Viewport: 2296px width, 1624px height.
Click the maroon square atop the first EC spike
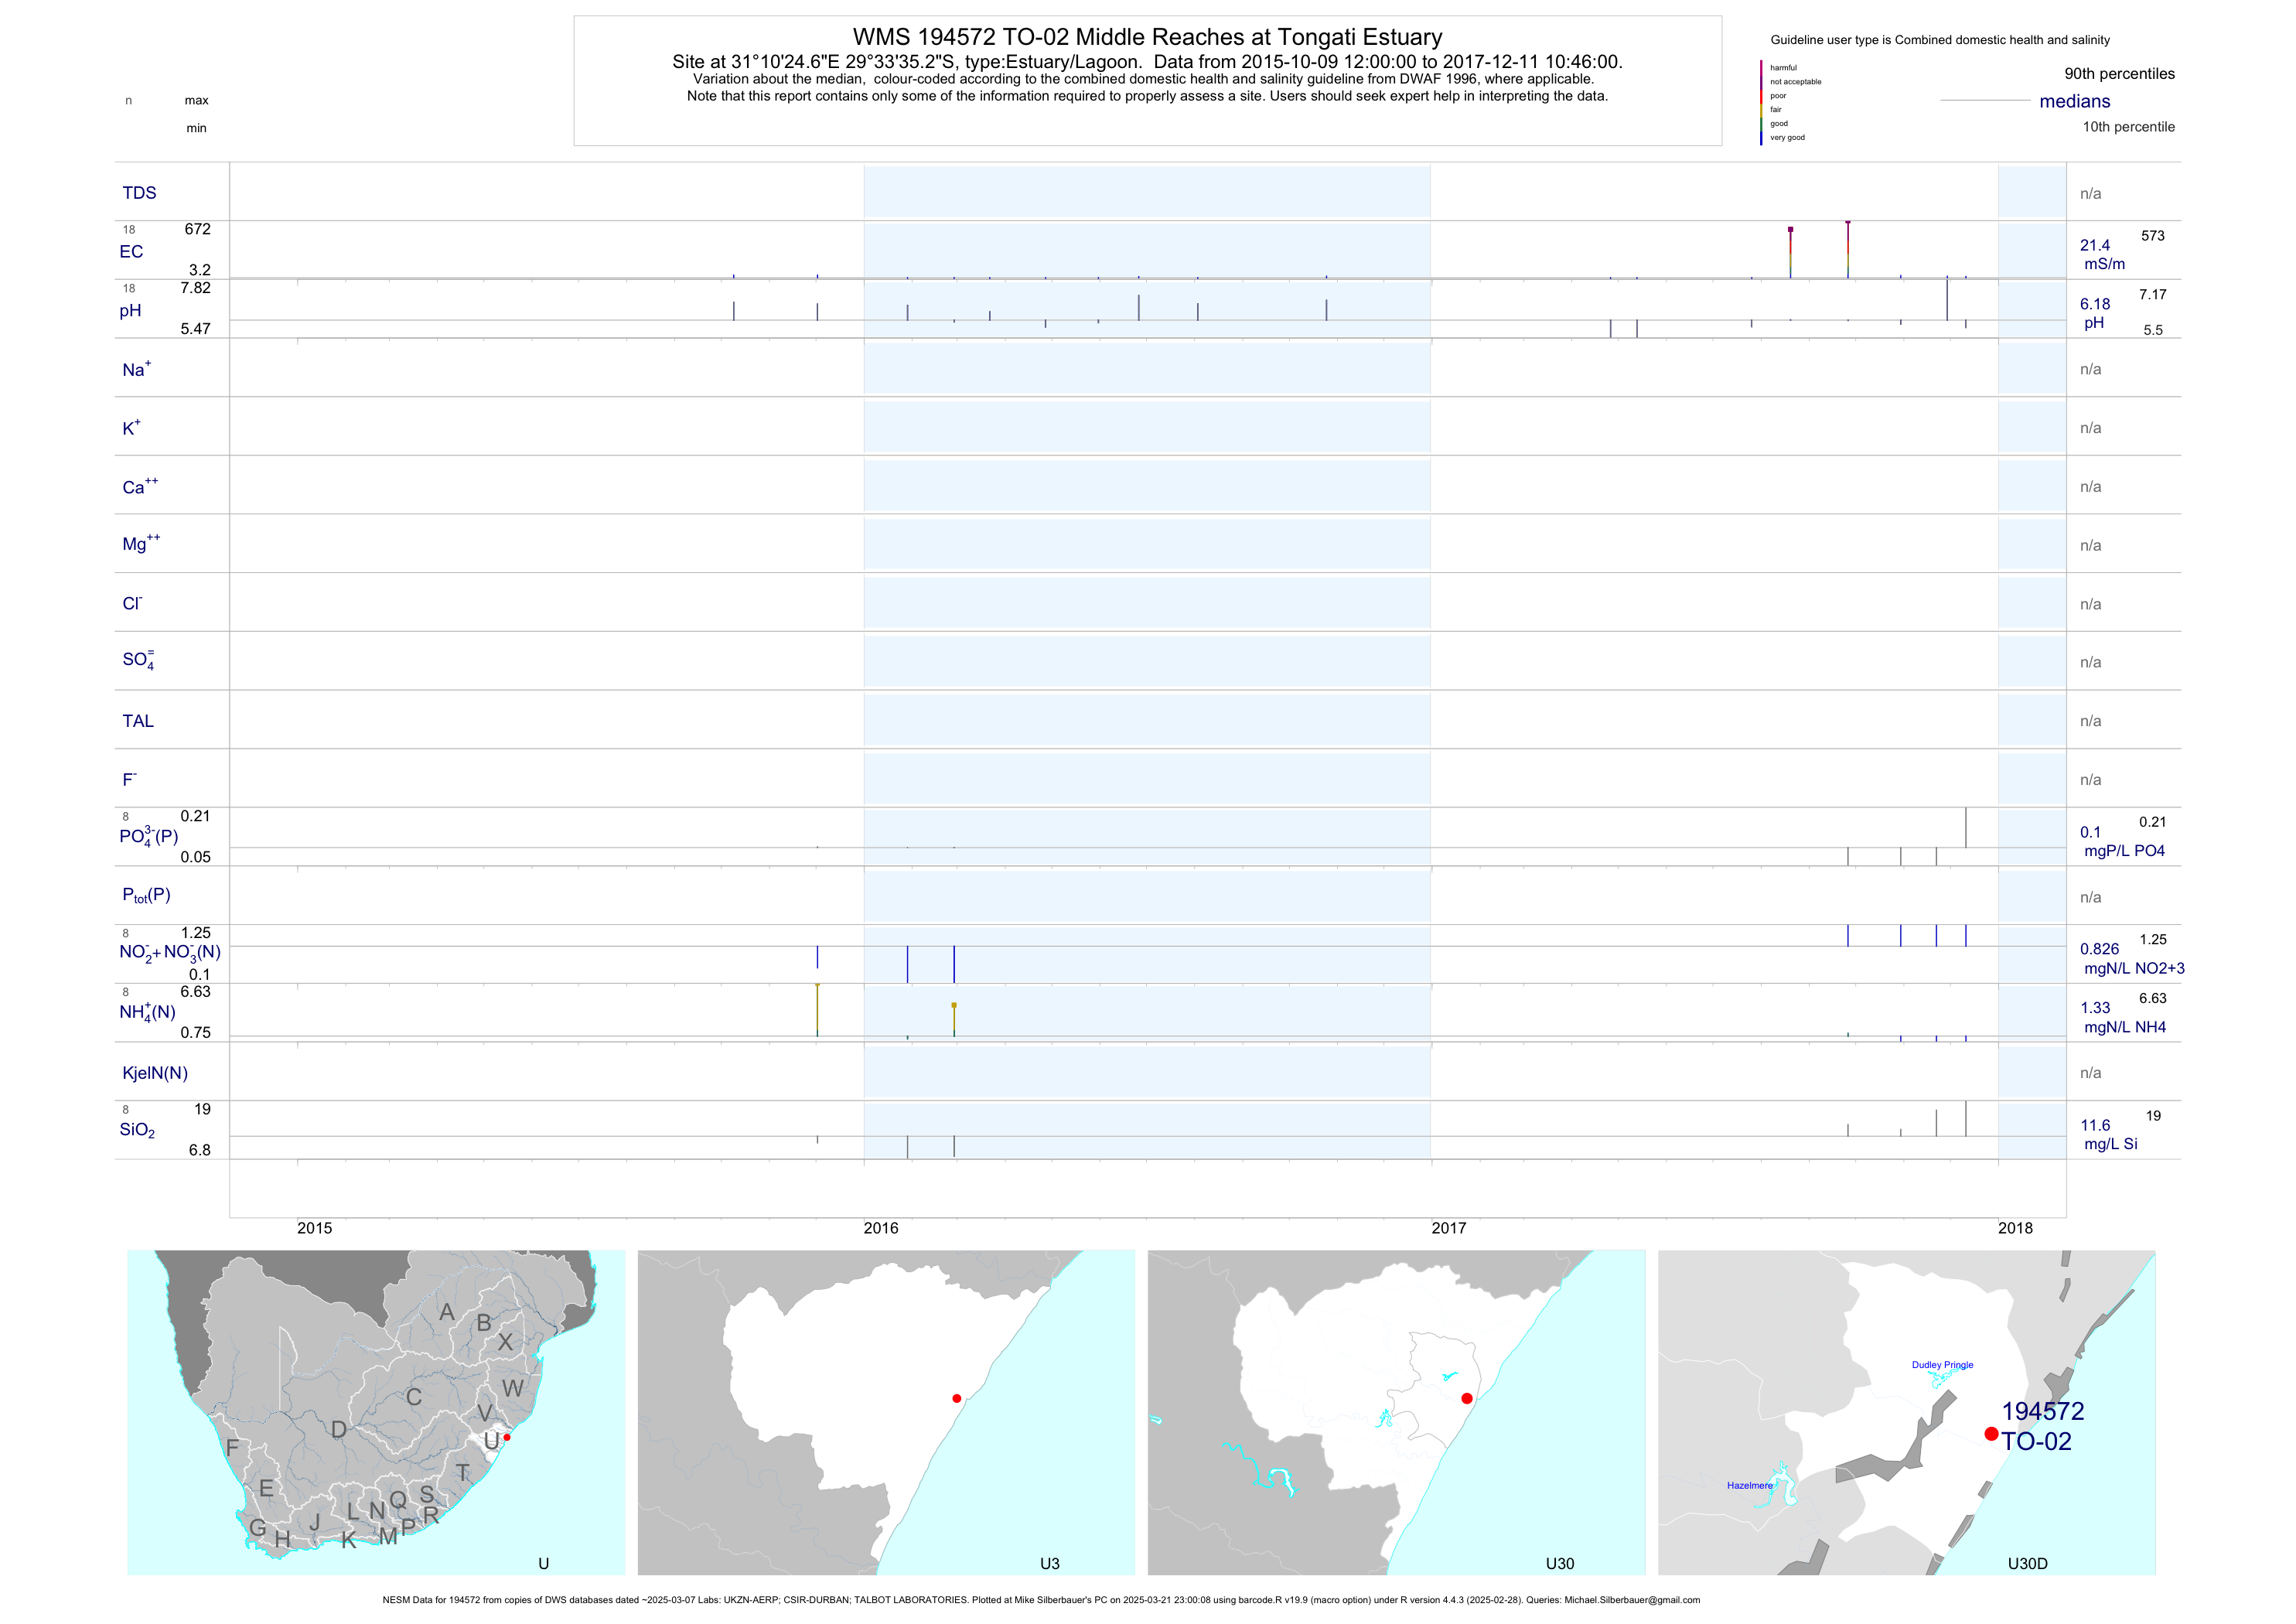click(x=1790, y=230)
